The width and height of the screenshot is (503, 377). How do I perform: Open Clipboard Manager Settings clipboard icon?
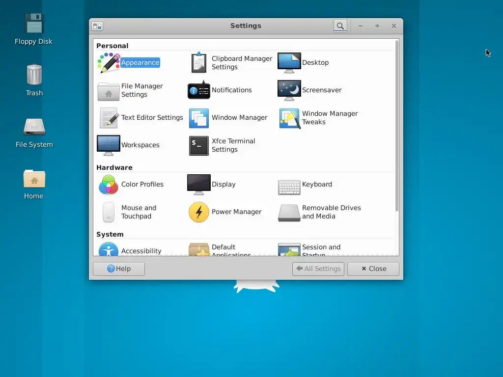pyautogui.click(x=199, y=62)
